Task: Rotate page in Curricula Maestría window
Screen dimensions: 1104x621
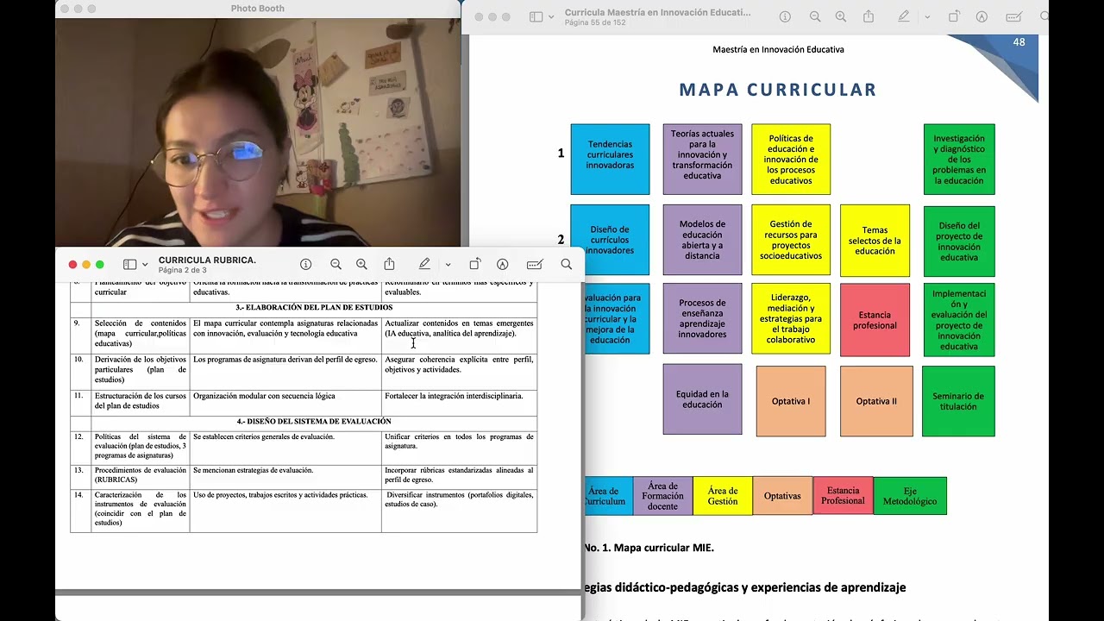Action: click(954, 16)
